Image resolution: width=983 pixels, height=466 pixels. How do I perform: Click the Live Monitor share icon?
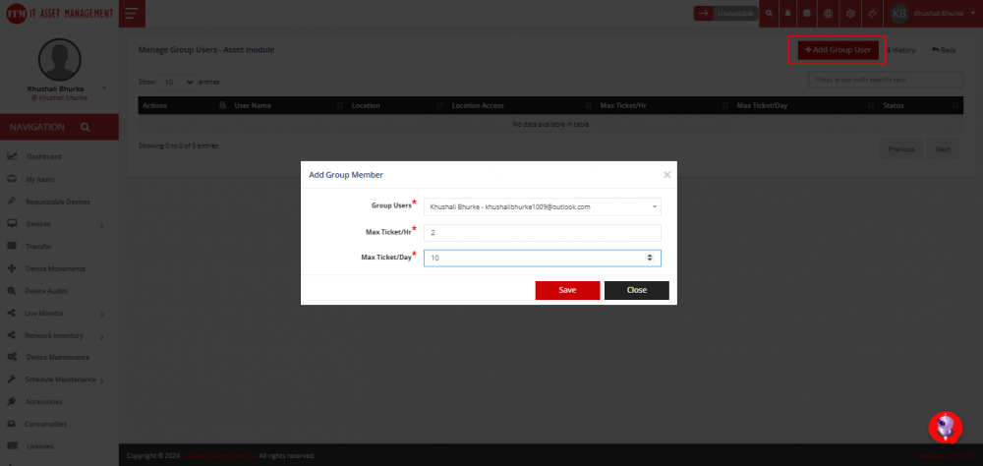point(12,313)
